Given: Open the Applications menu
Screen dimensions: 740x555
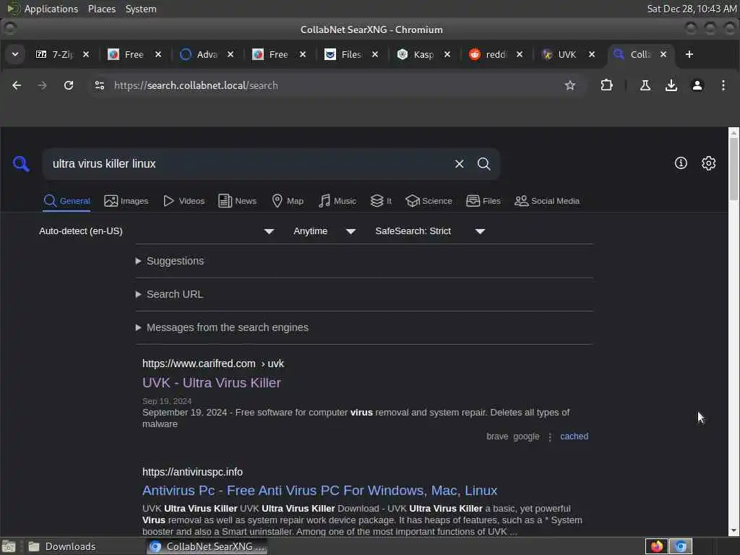Looking at the screenshot, I should pos(51,9).
